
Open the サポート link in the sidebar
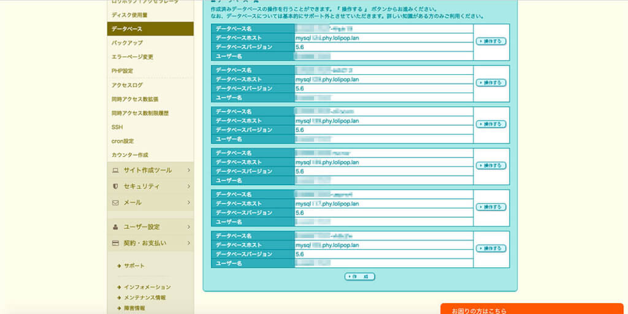tap(134, 266)
